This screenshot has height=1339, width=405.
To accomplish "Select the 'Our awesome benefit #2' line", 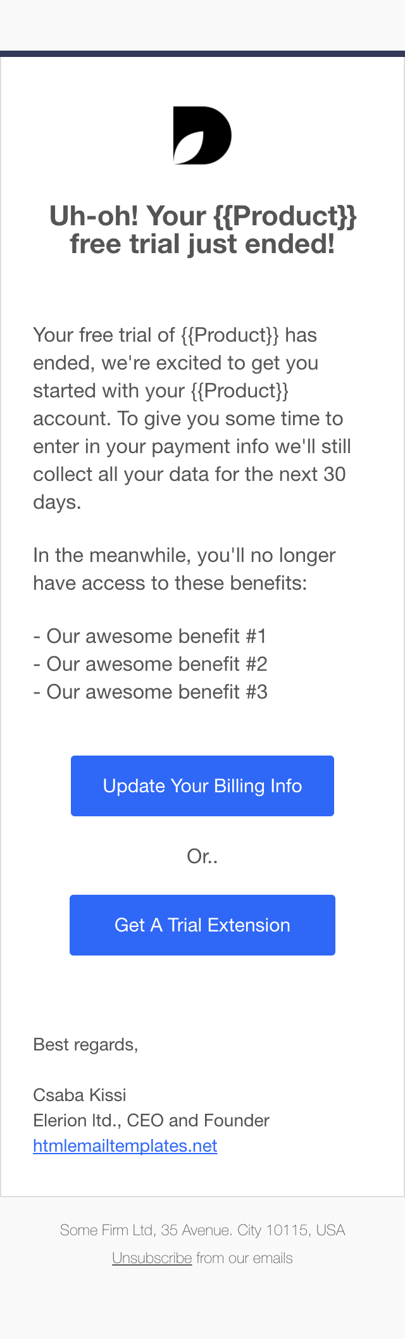I will click(x=150, y=664).
